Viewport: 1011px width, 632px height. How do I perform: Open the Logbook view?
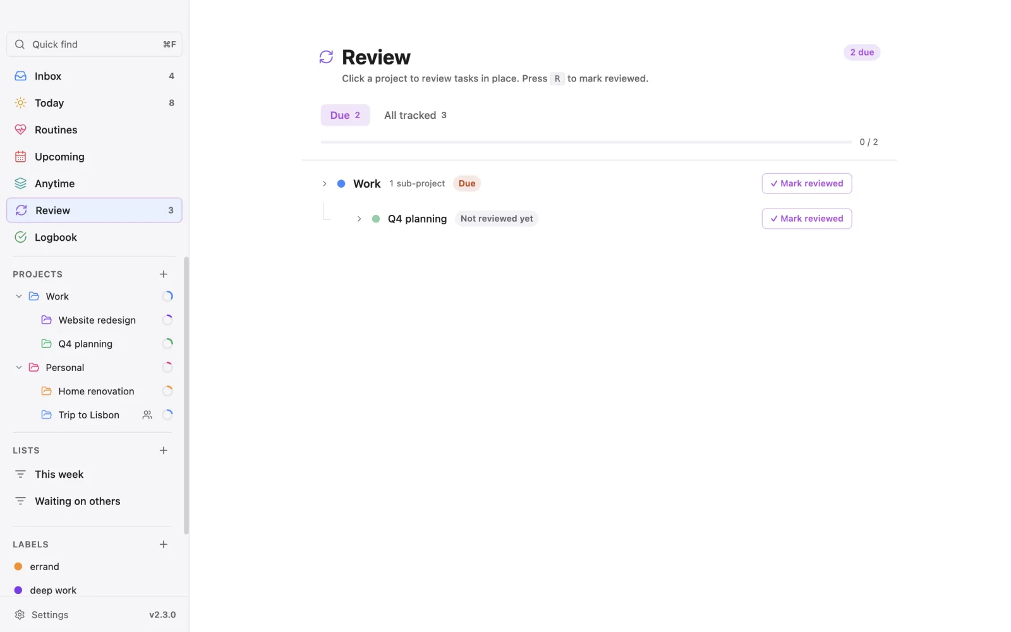point(94,237)
